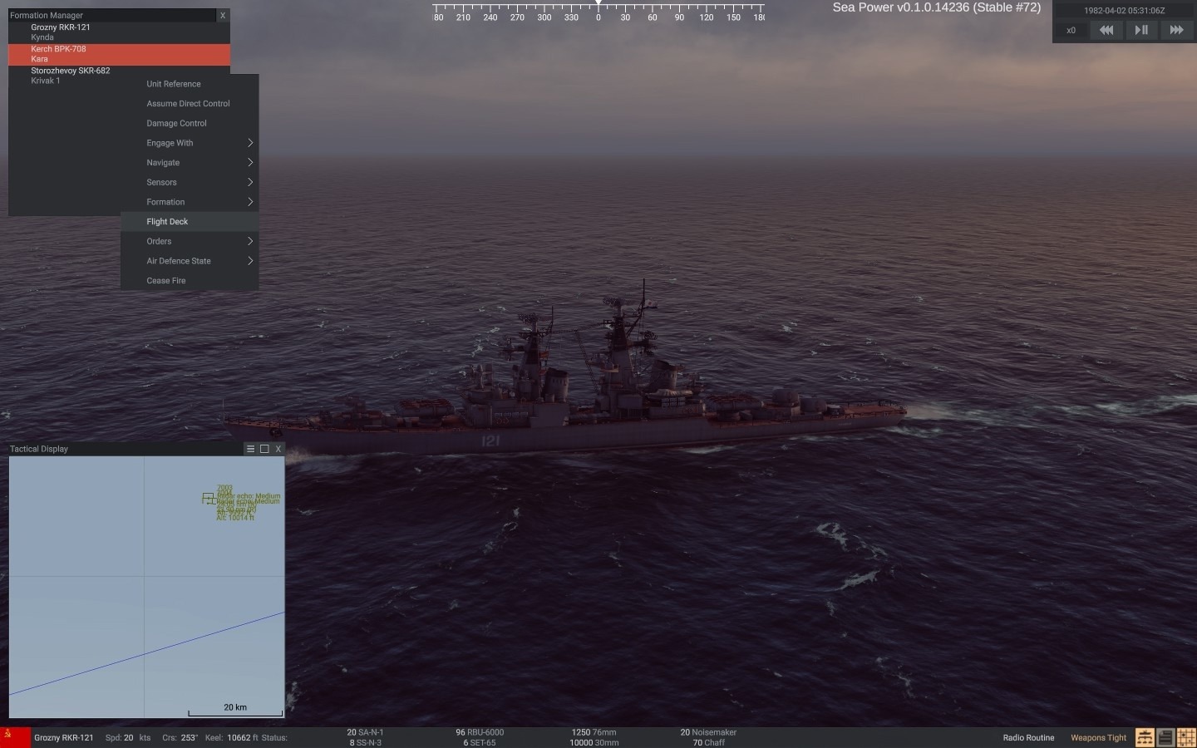Toggle the Tactical Display grid map icon
Image resolution: width=1197 pixels, height=748 pixels.
point(1186,737)
